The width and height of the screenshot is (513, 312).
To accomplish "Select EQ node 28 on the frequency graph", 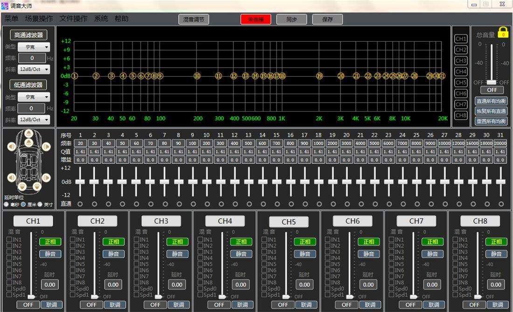I will click(414, 76).
